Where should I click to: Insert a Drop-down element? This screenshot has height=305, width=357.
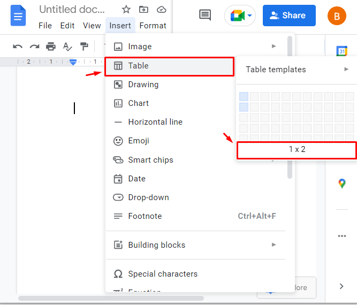tap(195, 197)
